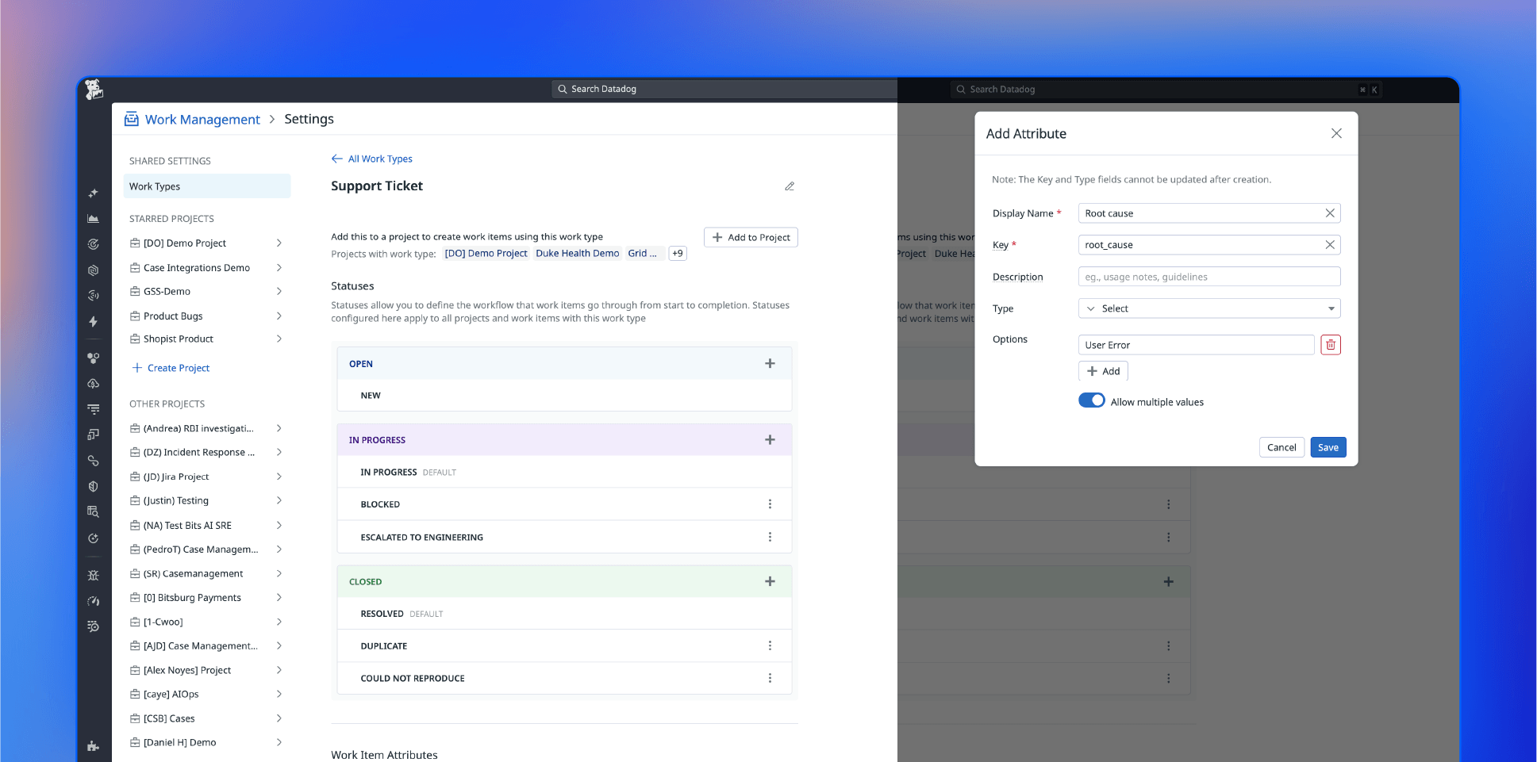Click Add to Project button
This screenshot has width=1537, height=762.
coord(751,237)
